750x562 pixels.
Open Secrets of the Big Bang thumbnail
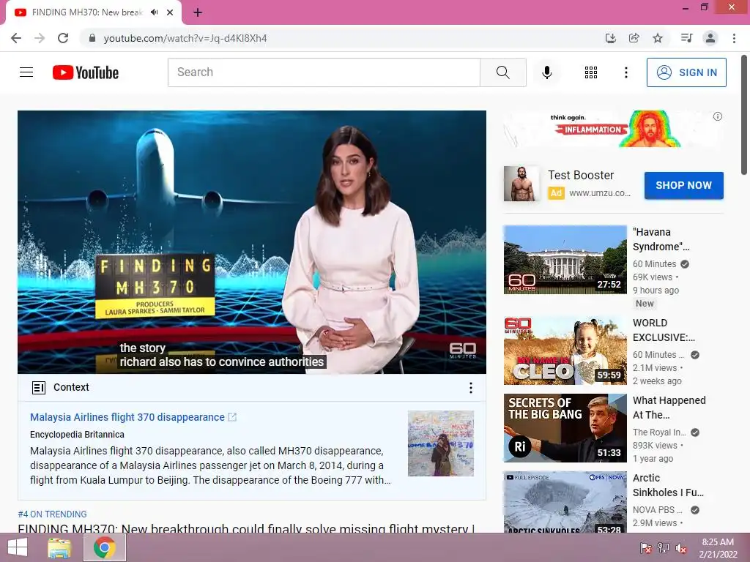coord(565,427)
